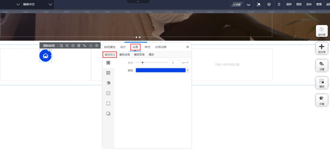Click the 预览 preview button
This screenshot has width=330, height=151.
tap(299, 4)
